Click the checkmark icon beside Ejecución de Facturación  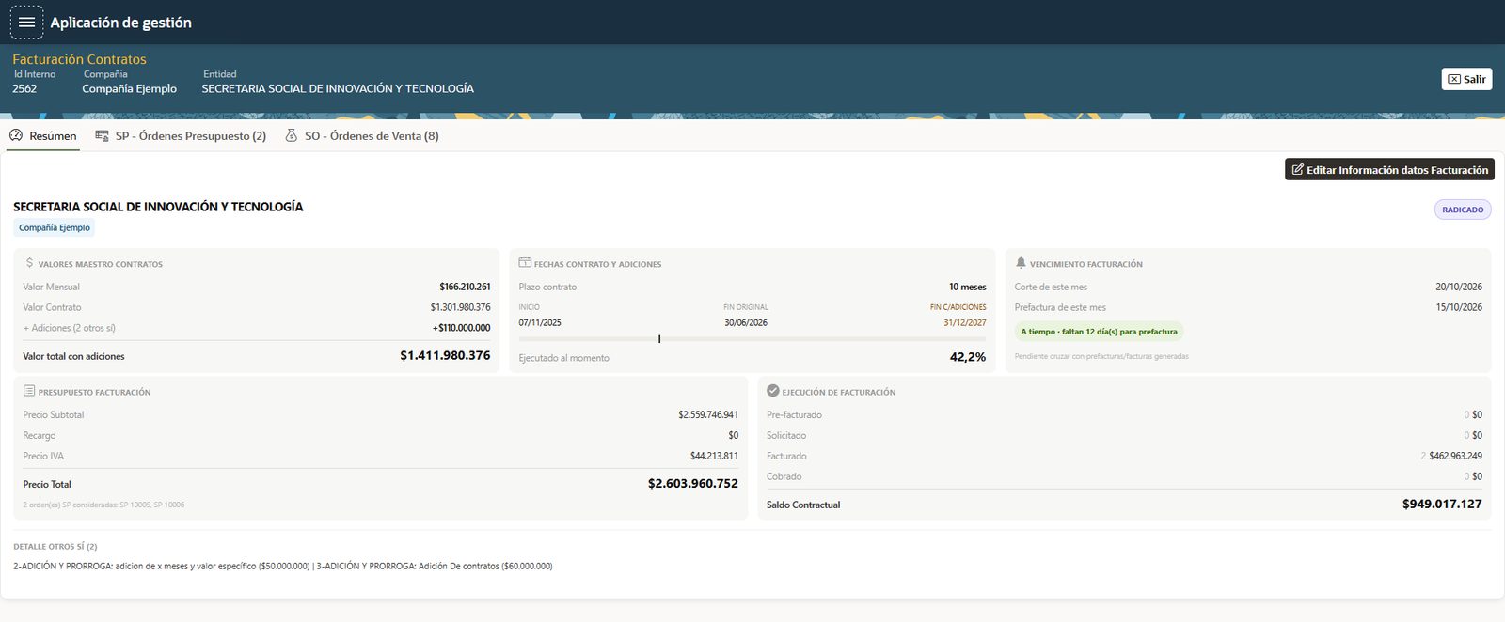click(x=773, y=391)
